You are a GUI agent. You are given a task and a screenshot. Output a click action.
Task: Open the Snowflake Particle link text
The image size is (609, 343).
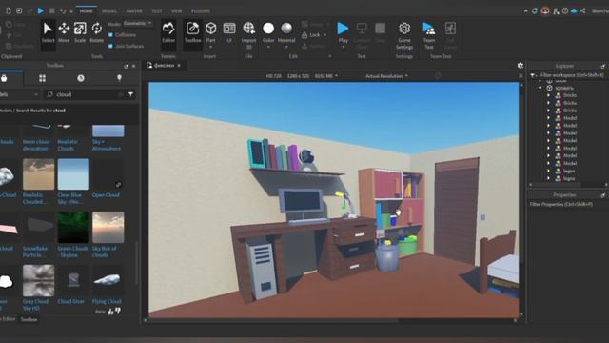(35, 252)
